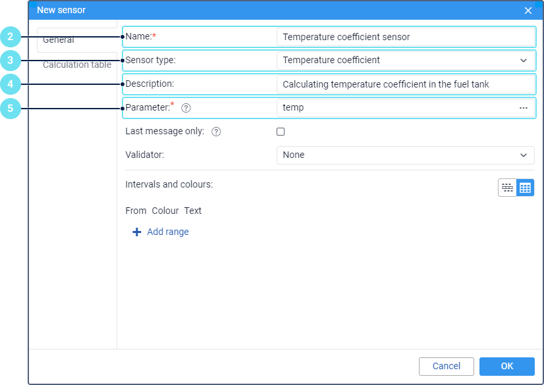Click into the Description text field
The image size is (544, 385).
[x=406, y=84]
